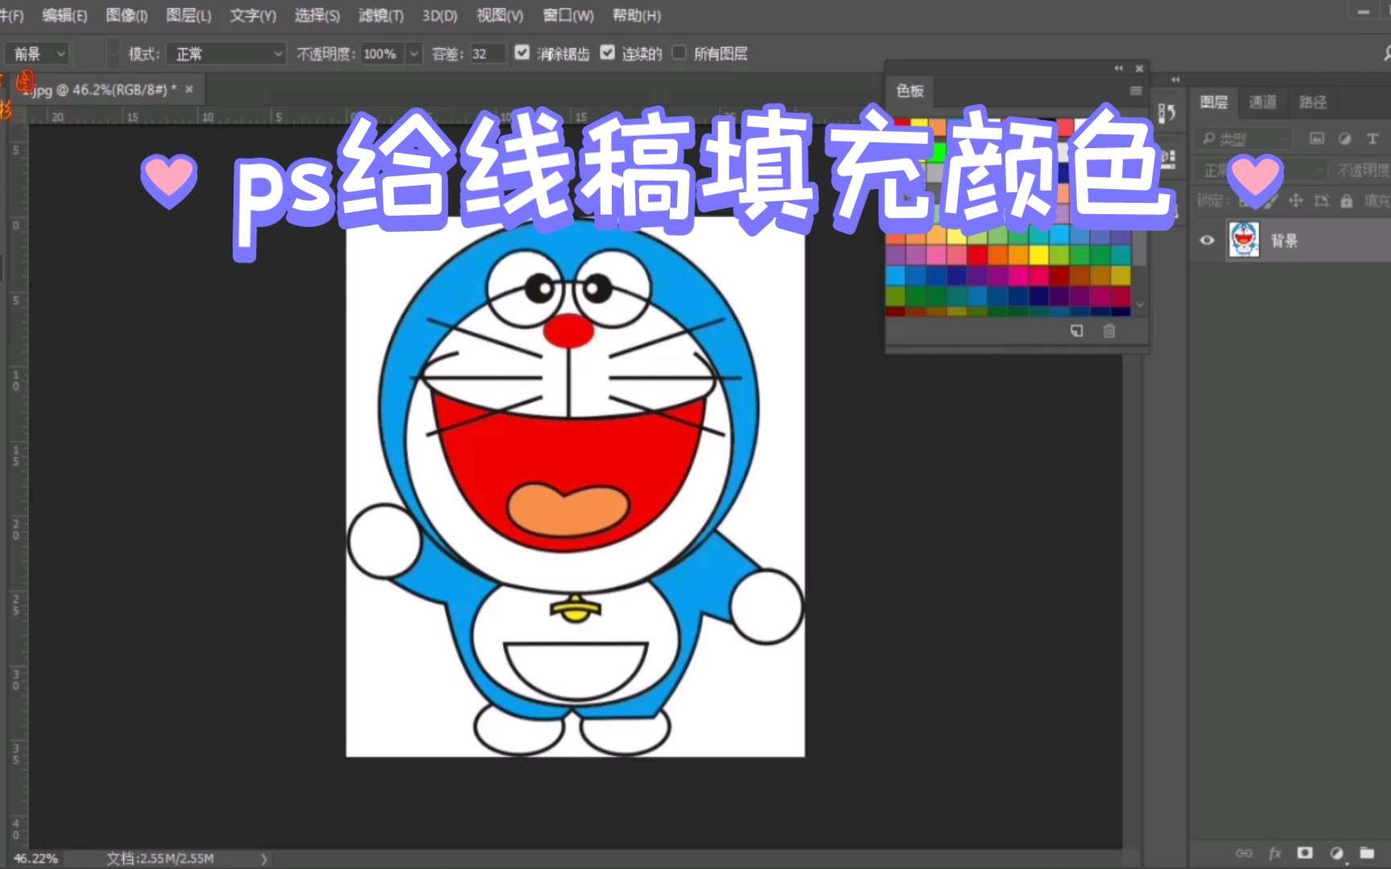
Task: Open the 编辑(E) menu
Action: [64, 15]
